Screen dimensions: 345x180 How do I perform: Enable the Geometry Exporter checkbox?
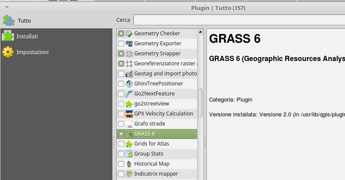[121, 44]
